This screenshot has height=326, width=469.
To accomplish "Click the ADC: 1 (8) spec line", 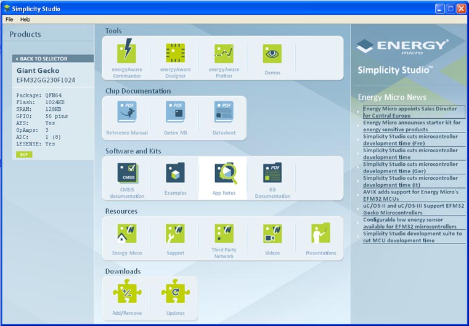I will [x=39, y=137].
